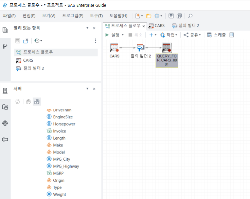
Task: Close the 프로세스 플로우 tab
Action: (x=143, y=26)
